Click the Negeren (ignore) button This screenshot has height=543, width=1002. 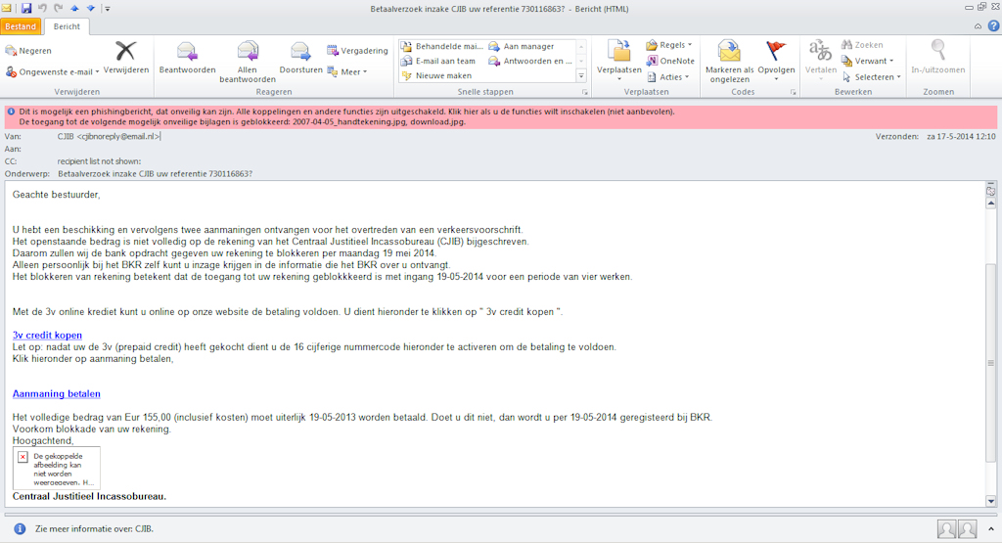28,51
